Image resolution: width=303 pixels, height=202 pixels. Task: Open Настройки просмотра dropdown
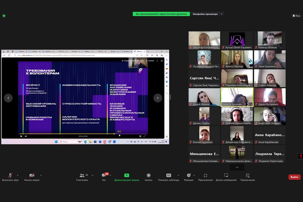coord(207,14)
